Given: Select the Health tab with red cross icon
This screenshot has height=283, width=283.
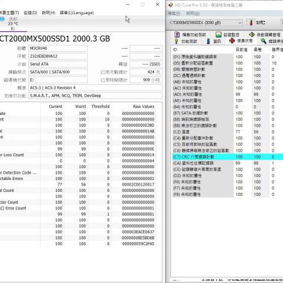Looking at the screenshot, I should coord(241,41).
